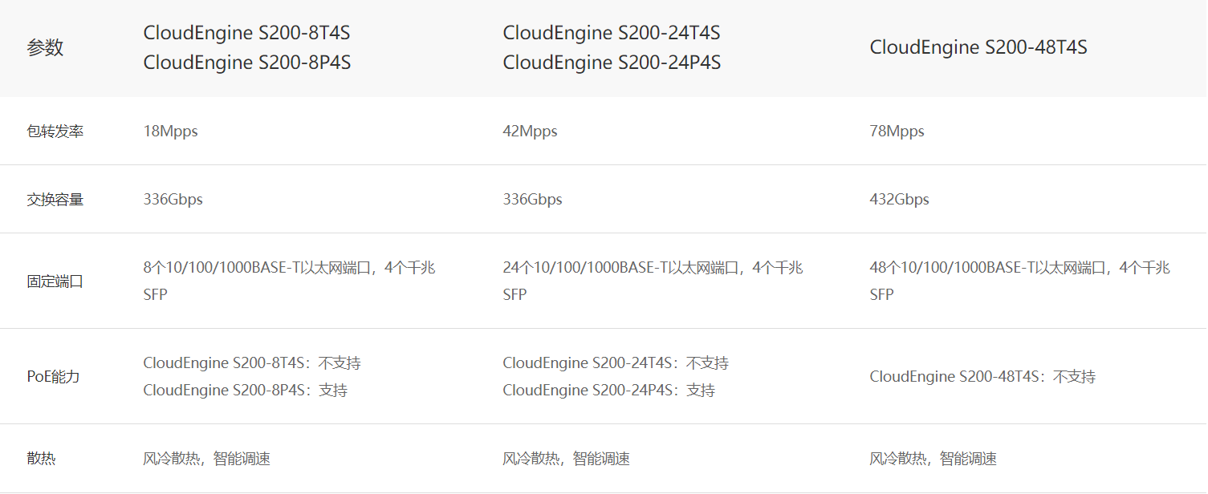Click the 包转发率 row label
The image size is (1208, 494).
[x=55, y=132]
